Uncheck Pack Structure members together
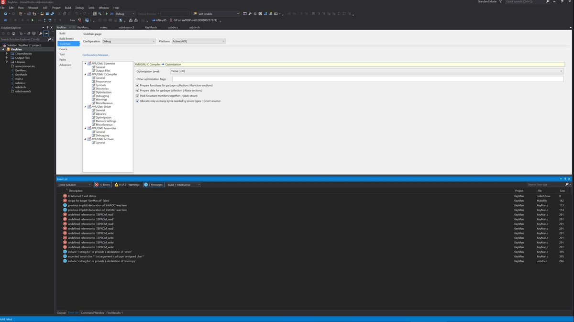 138,96
